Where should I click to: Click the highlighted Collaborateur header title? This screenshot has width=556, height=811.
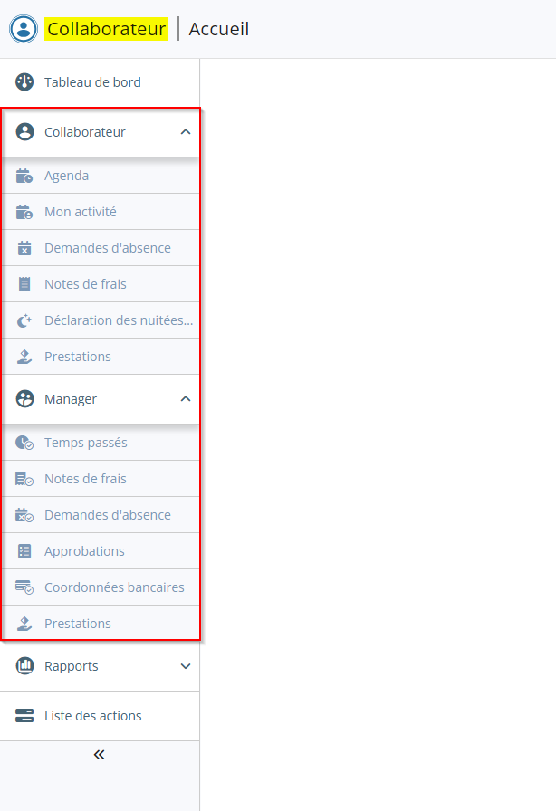[106, 29]
